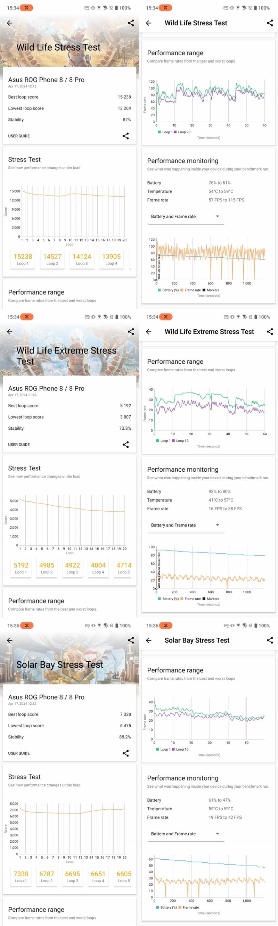
Task: Expand 'Battery and Frame rate' dropdown on Wild Life Extreme screen
Action: coord(186,525)
